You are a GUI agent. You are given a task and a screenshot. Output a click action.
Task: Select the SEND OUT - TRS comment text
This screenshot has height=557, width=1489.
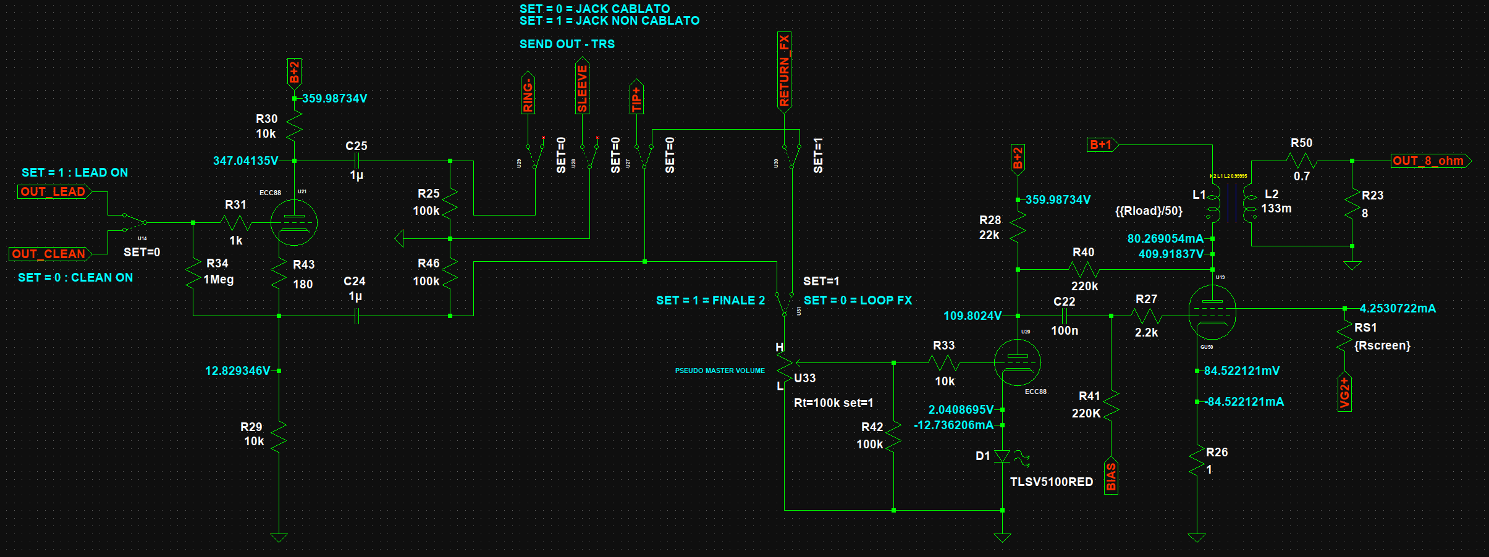tap(567, 44)
